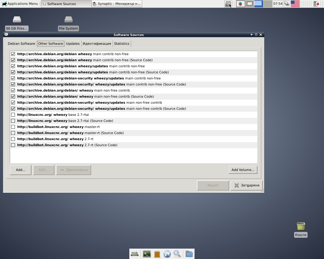
Task: Open the magnifier application finder in dock
Action: pos(177,254)
